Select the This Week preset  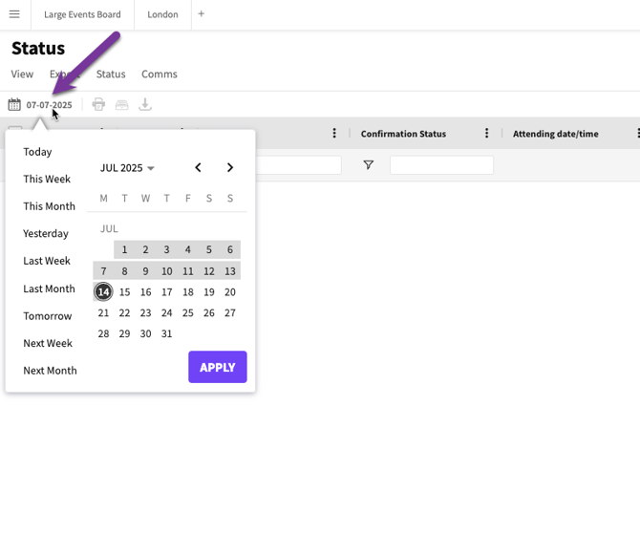coord(47,179)
